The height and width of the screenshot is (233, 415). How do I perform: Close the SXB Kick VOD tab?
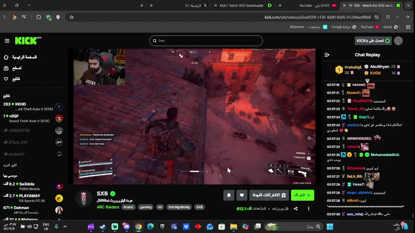tap(344, 6)
